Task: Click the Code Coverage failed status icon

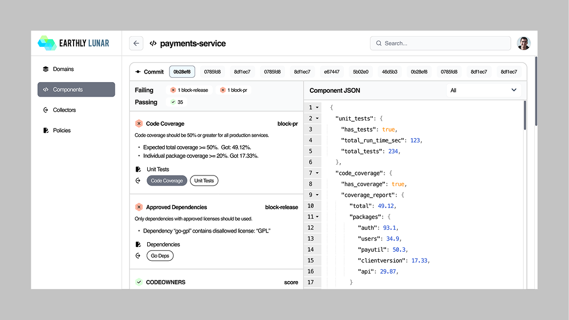Action: (139, 123)
